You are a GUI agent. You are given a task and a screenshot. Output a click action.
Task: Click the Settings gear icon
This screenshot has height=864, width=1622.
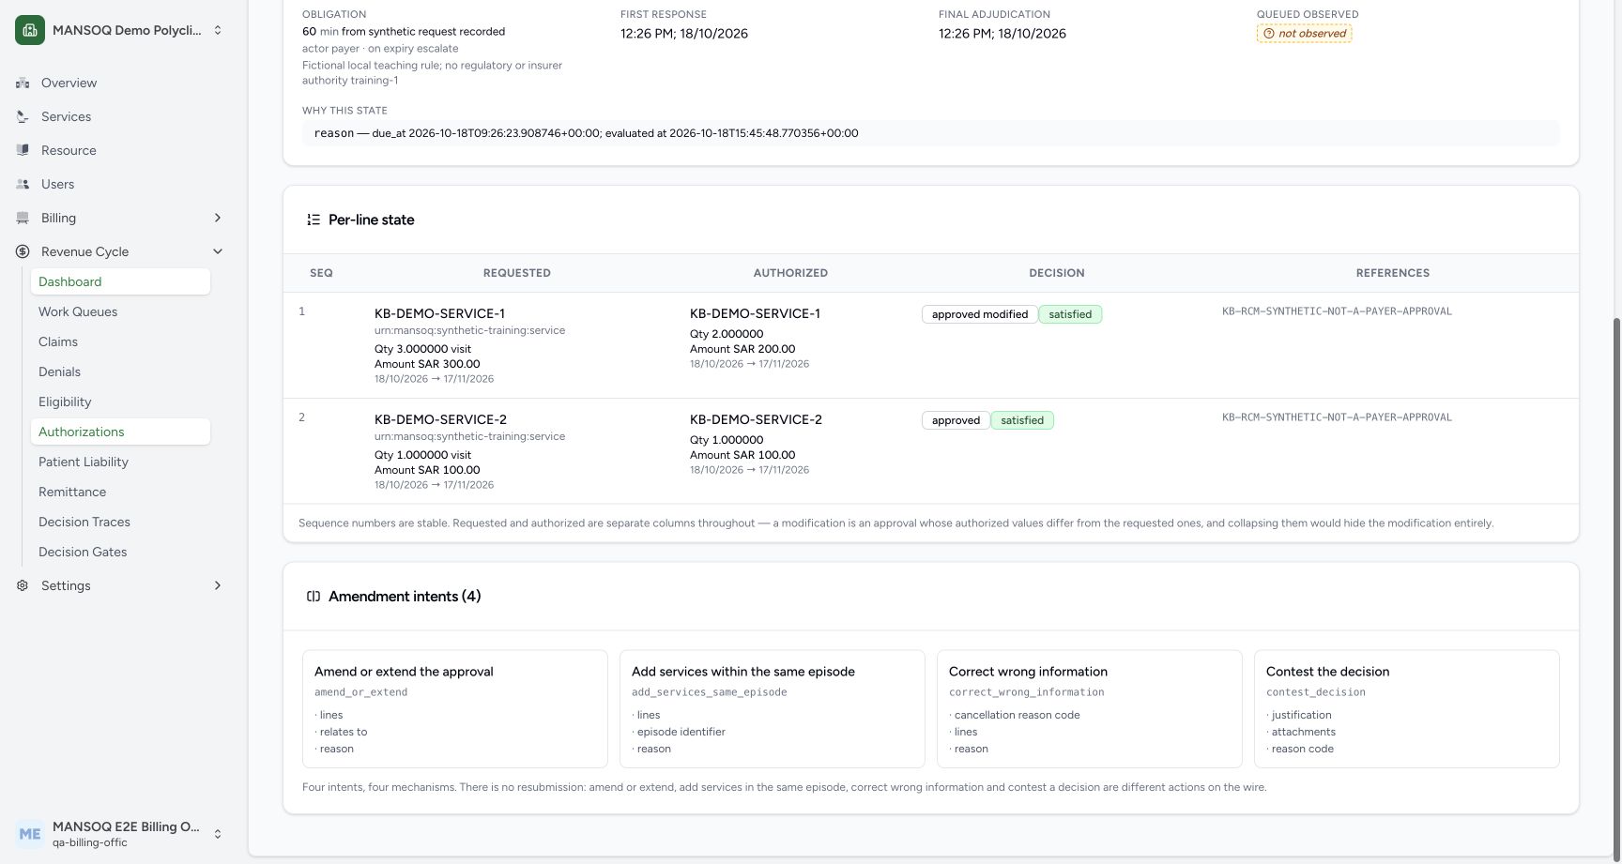point(23,585)
